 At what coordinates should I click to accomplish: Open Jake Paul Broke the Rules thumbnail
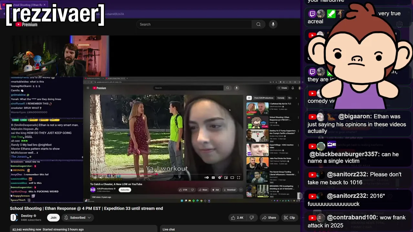[257, 163]
